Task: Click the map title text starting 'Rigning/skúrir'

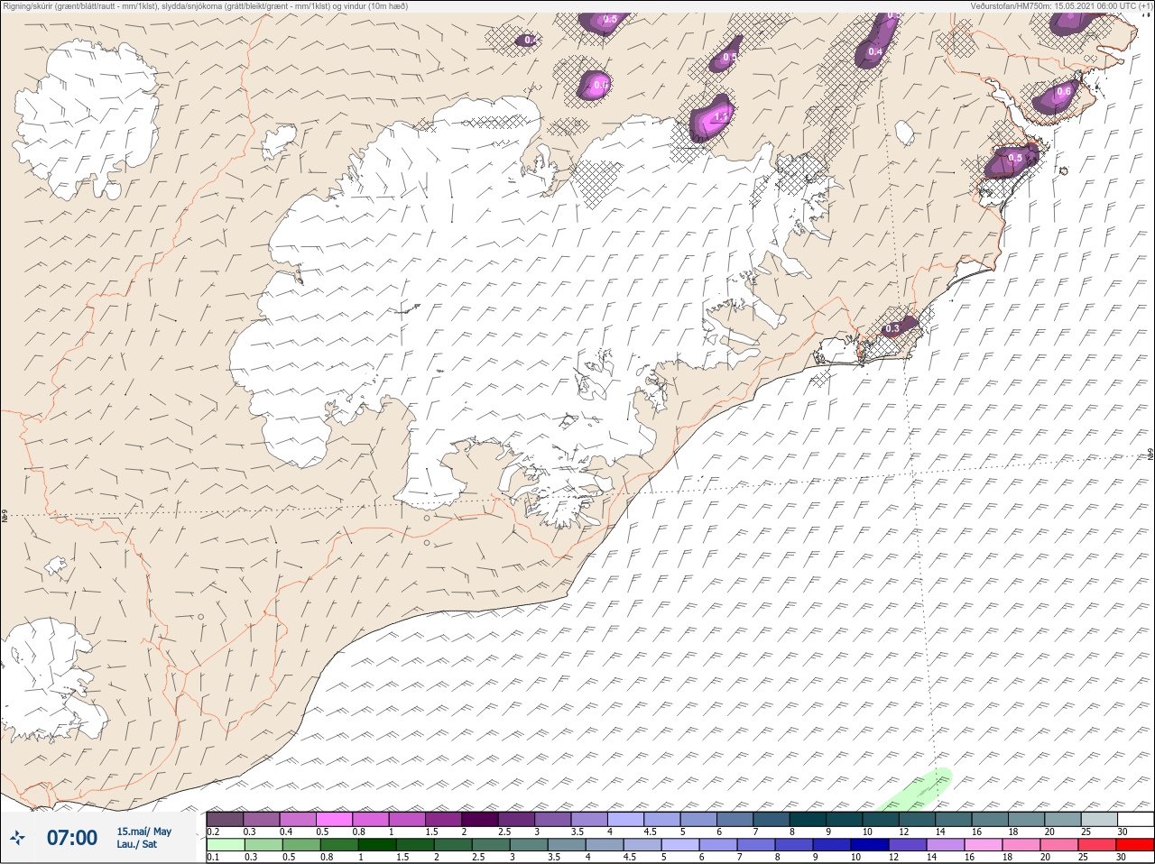Action: tap(206, 6)
